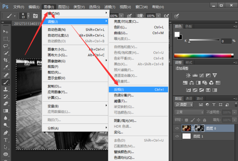Pick the Eyedropper tool
Image resolution: width=238 pixels, height=161 pixels.
pos(5,67)
